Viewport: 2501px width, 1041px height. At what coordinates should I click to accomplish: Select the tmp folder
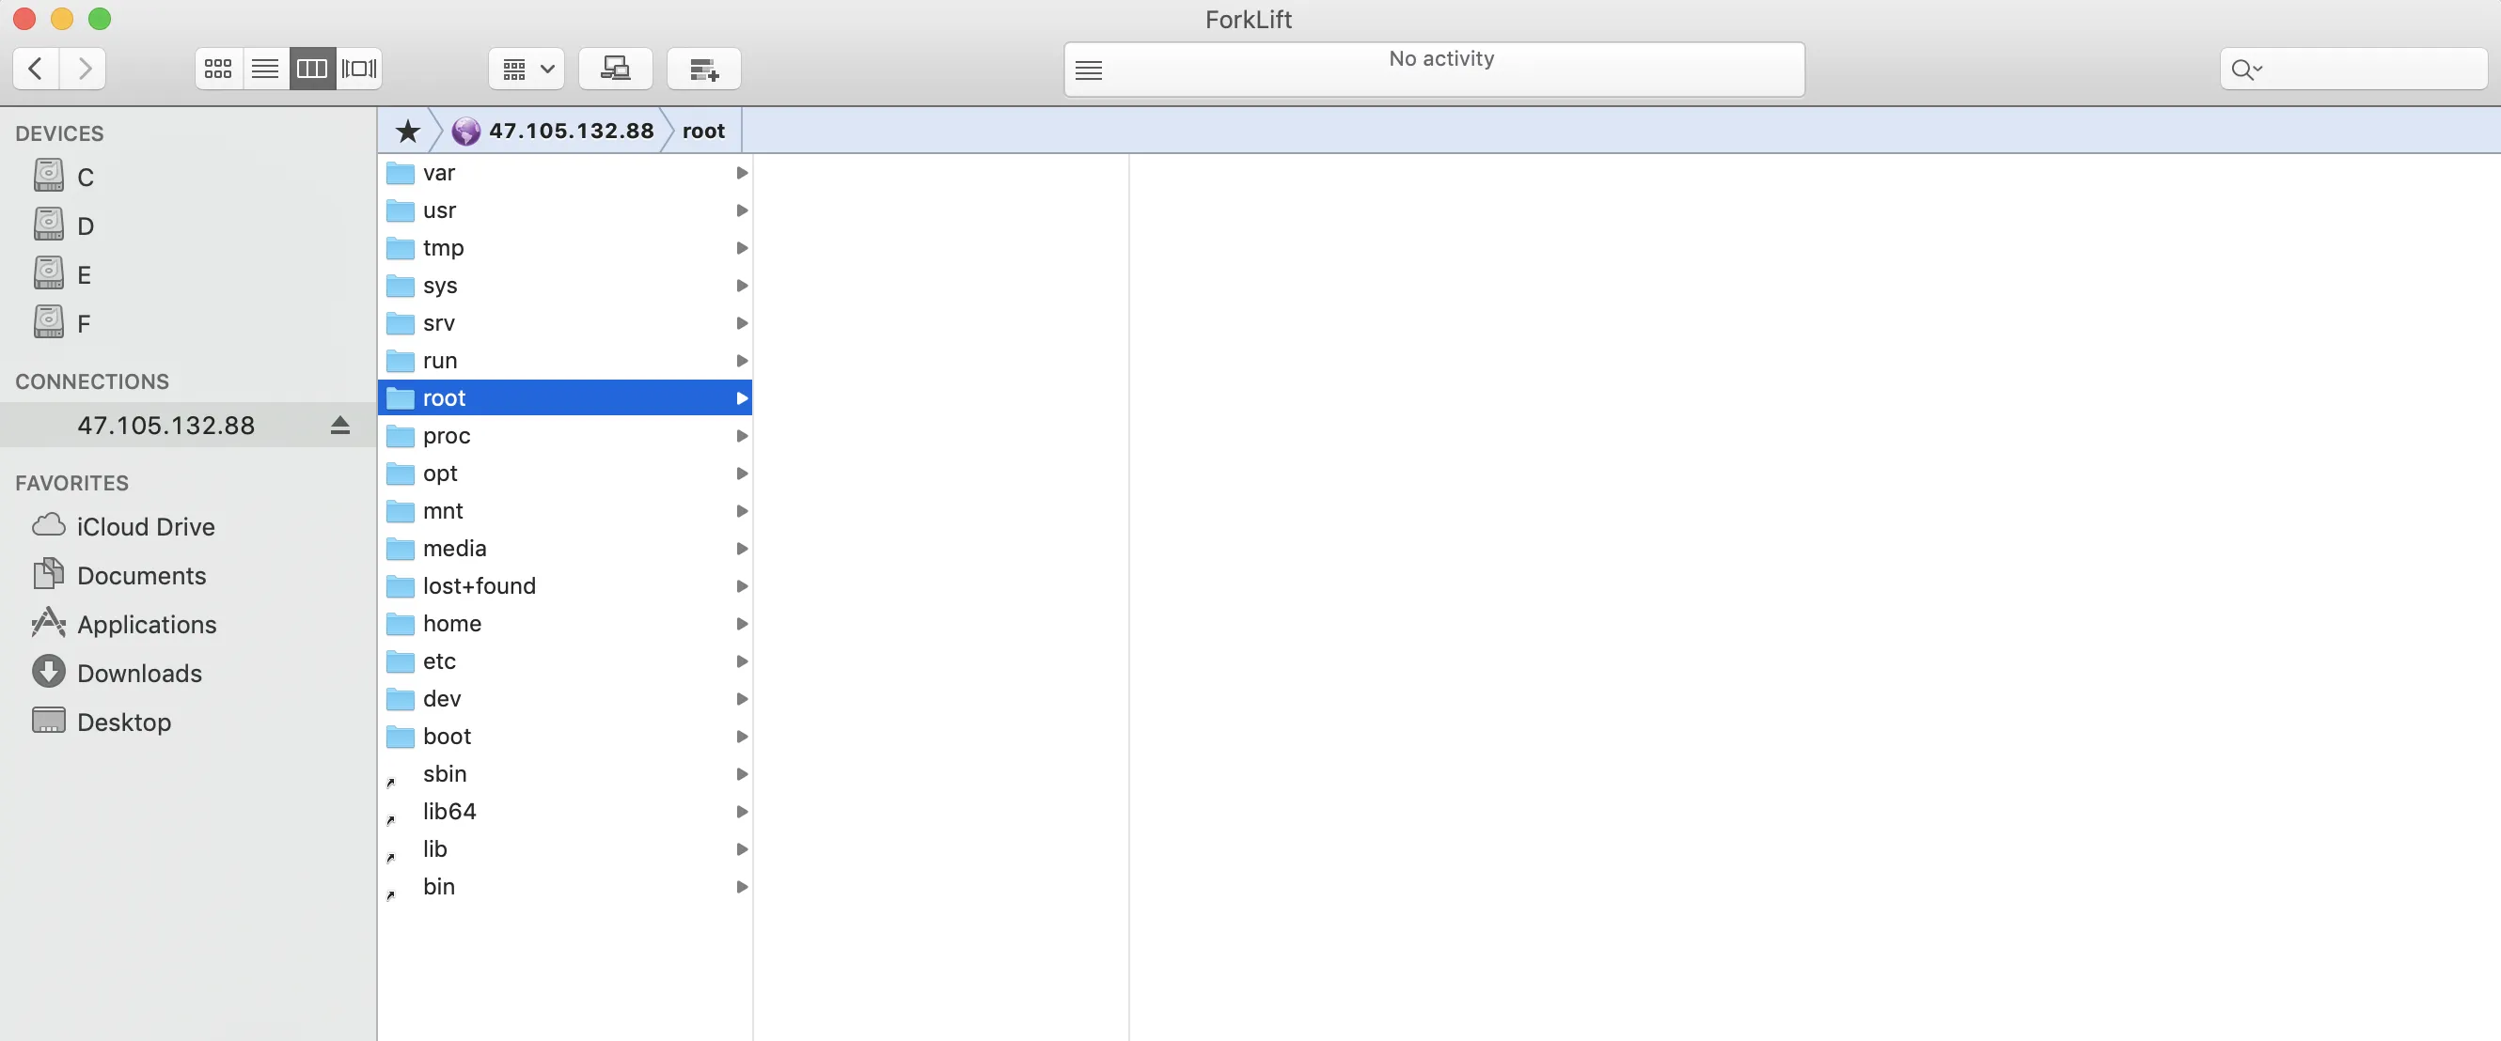point(565,247)
